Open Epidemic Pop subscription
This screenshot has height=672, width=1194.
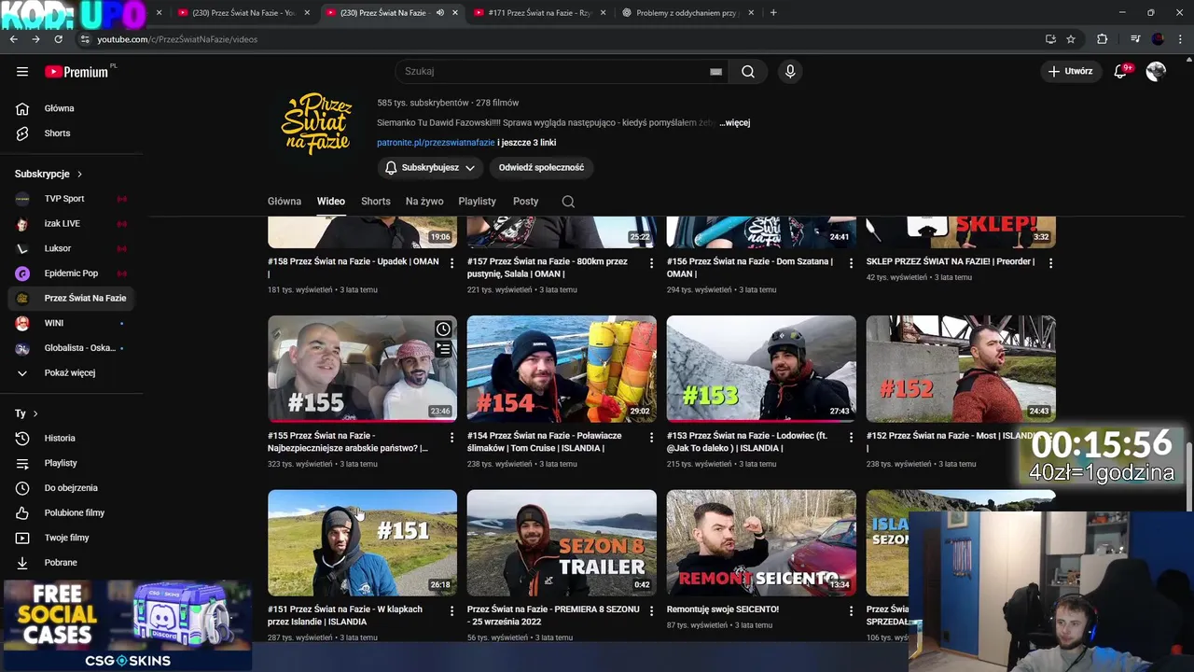pyautogui.click(x=71, y=273)
